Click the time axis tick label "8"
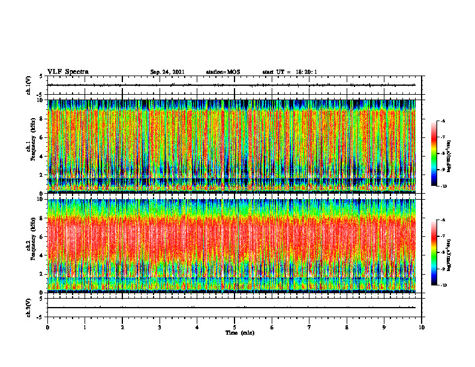Screen dimensions: 475x367 tap(347, 327)
